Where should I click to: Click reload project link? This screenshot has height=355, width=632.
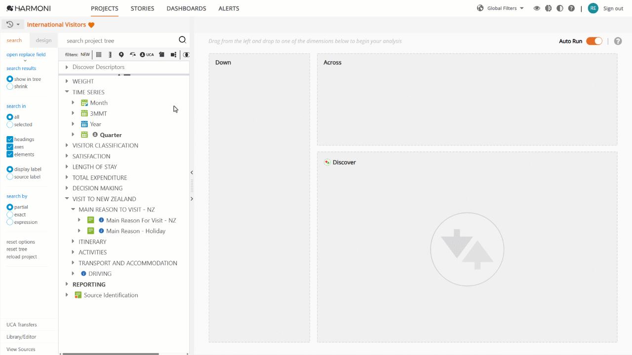pyautogui.click(x=22, y=257)
